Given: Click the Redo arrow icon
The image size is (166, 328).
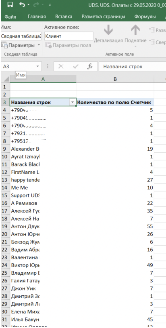Looking at the screenshot, I should (x=37, y=5).
